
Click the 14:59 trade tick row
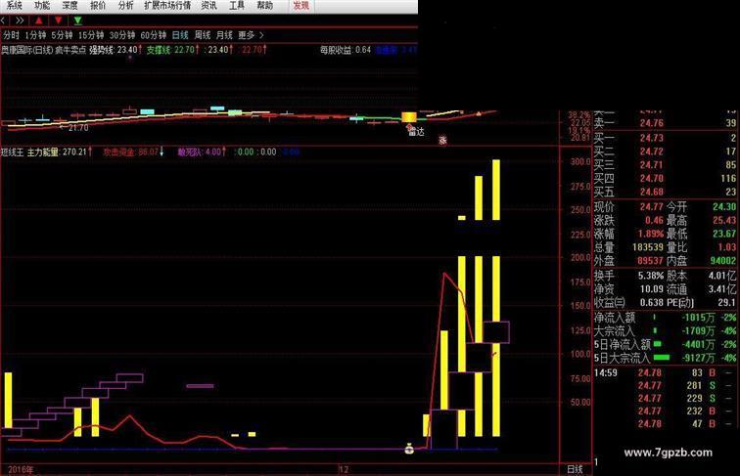click(x=665, y=372)
